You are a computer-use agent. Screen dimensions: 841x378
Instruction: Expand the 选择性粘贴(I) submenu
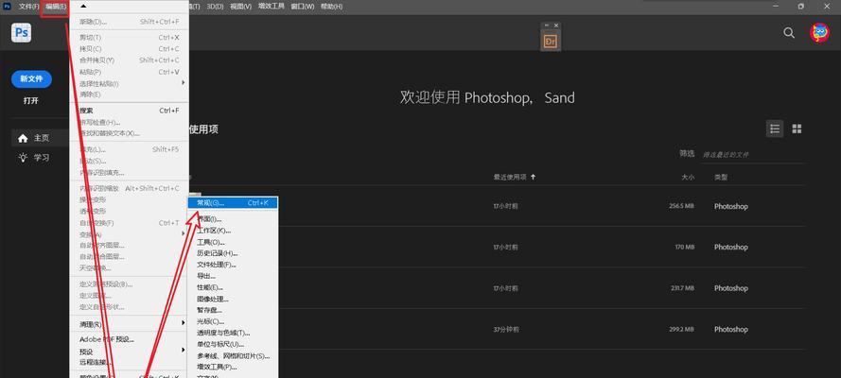[x=129, y=83]
